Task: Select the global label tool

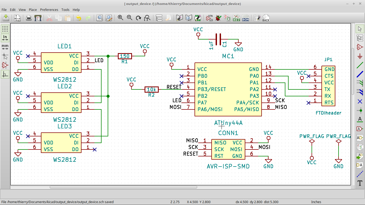Action: (x=360, y=129)
